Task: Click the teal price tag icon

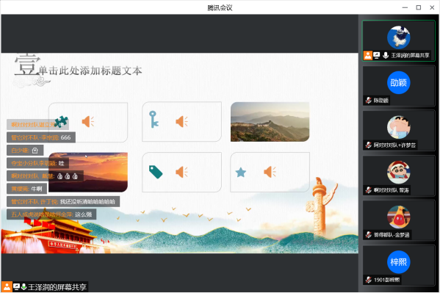Action: [156, 172]
